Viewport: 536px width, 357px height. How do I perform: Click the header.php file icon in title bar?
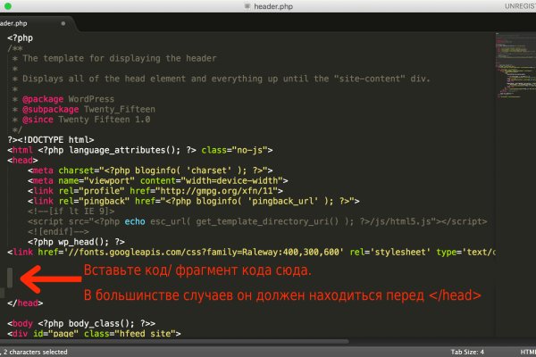247,6
